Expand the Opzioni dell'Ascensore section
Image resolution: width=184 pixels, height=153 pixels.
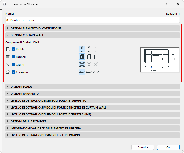(x=93, y=121)
